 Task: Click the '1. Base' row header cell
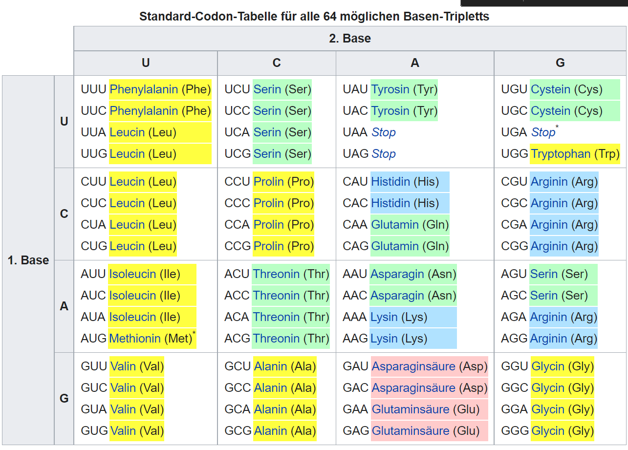[x=28, y=260]
